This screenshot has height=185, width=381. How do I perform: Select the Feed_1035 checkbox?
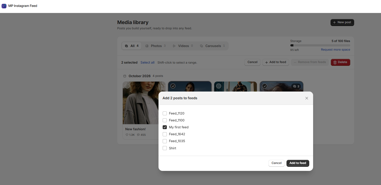[165, 141]
